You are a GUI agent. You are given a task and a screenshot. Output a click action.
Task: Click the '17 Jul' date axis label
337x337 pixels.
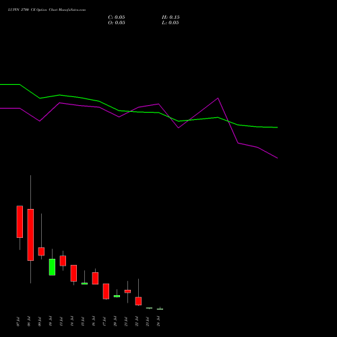pyautogui.click(x=104, y=321)
